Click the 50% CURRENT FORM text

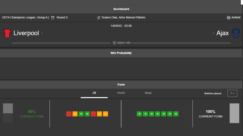pyautogui.click(x=32, y=114)
